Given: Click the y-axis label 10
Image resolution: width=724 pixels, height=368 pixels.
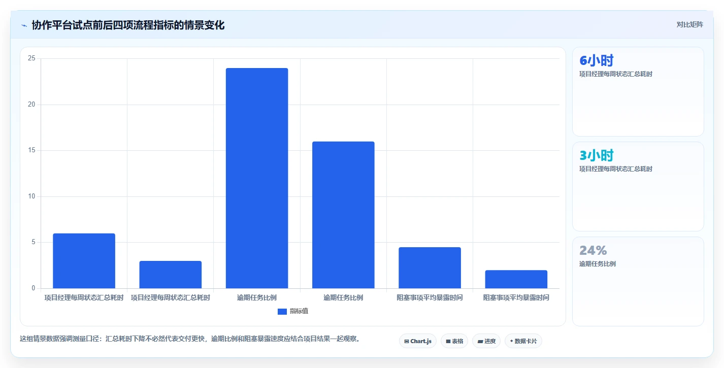Looking at the screenshot, I should (x=31, y=196).
